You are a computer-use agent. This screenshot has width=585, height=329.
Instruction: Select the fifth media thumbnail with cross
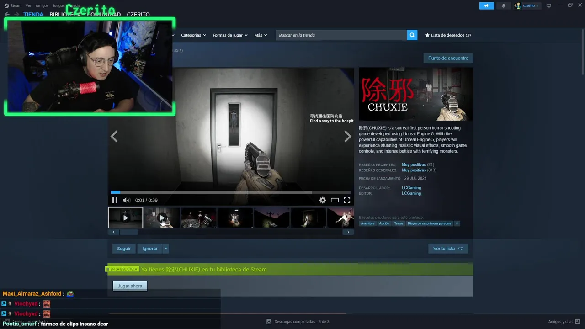[271, 218]
